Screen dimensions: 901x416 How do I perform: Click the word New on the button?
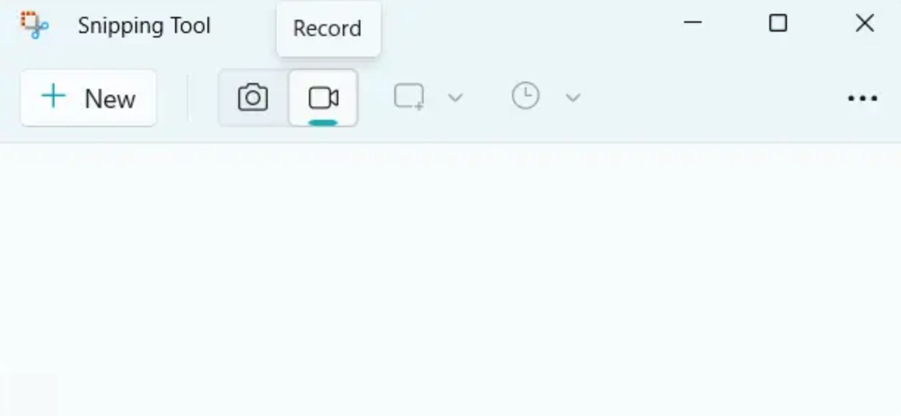(110, 98)
